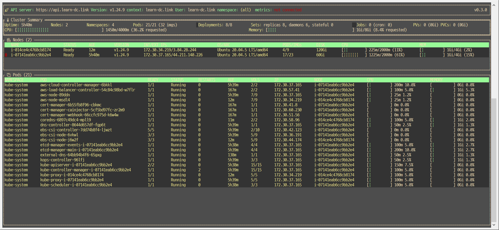Click the DISK column header in Nodes
This screenshot has height=230, width=499.
point(320,45)
